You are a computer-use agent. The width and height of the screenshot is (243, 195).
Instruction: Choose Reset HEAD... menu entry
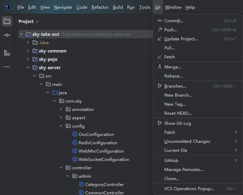click(x=198, y=113)
